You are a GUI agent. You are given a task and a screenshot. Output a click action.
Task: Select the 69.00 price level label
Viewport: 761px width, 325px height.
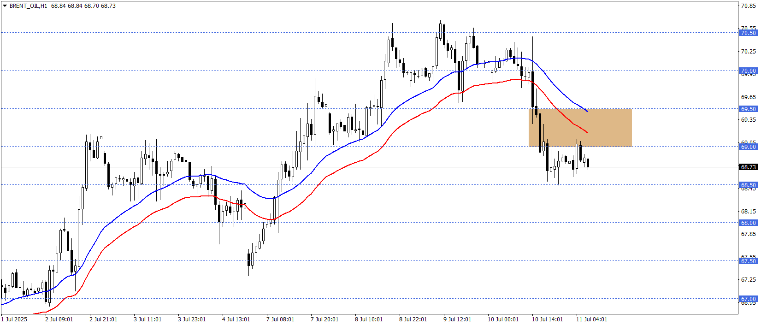748,147
